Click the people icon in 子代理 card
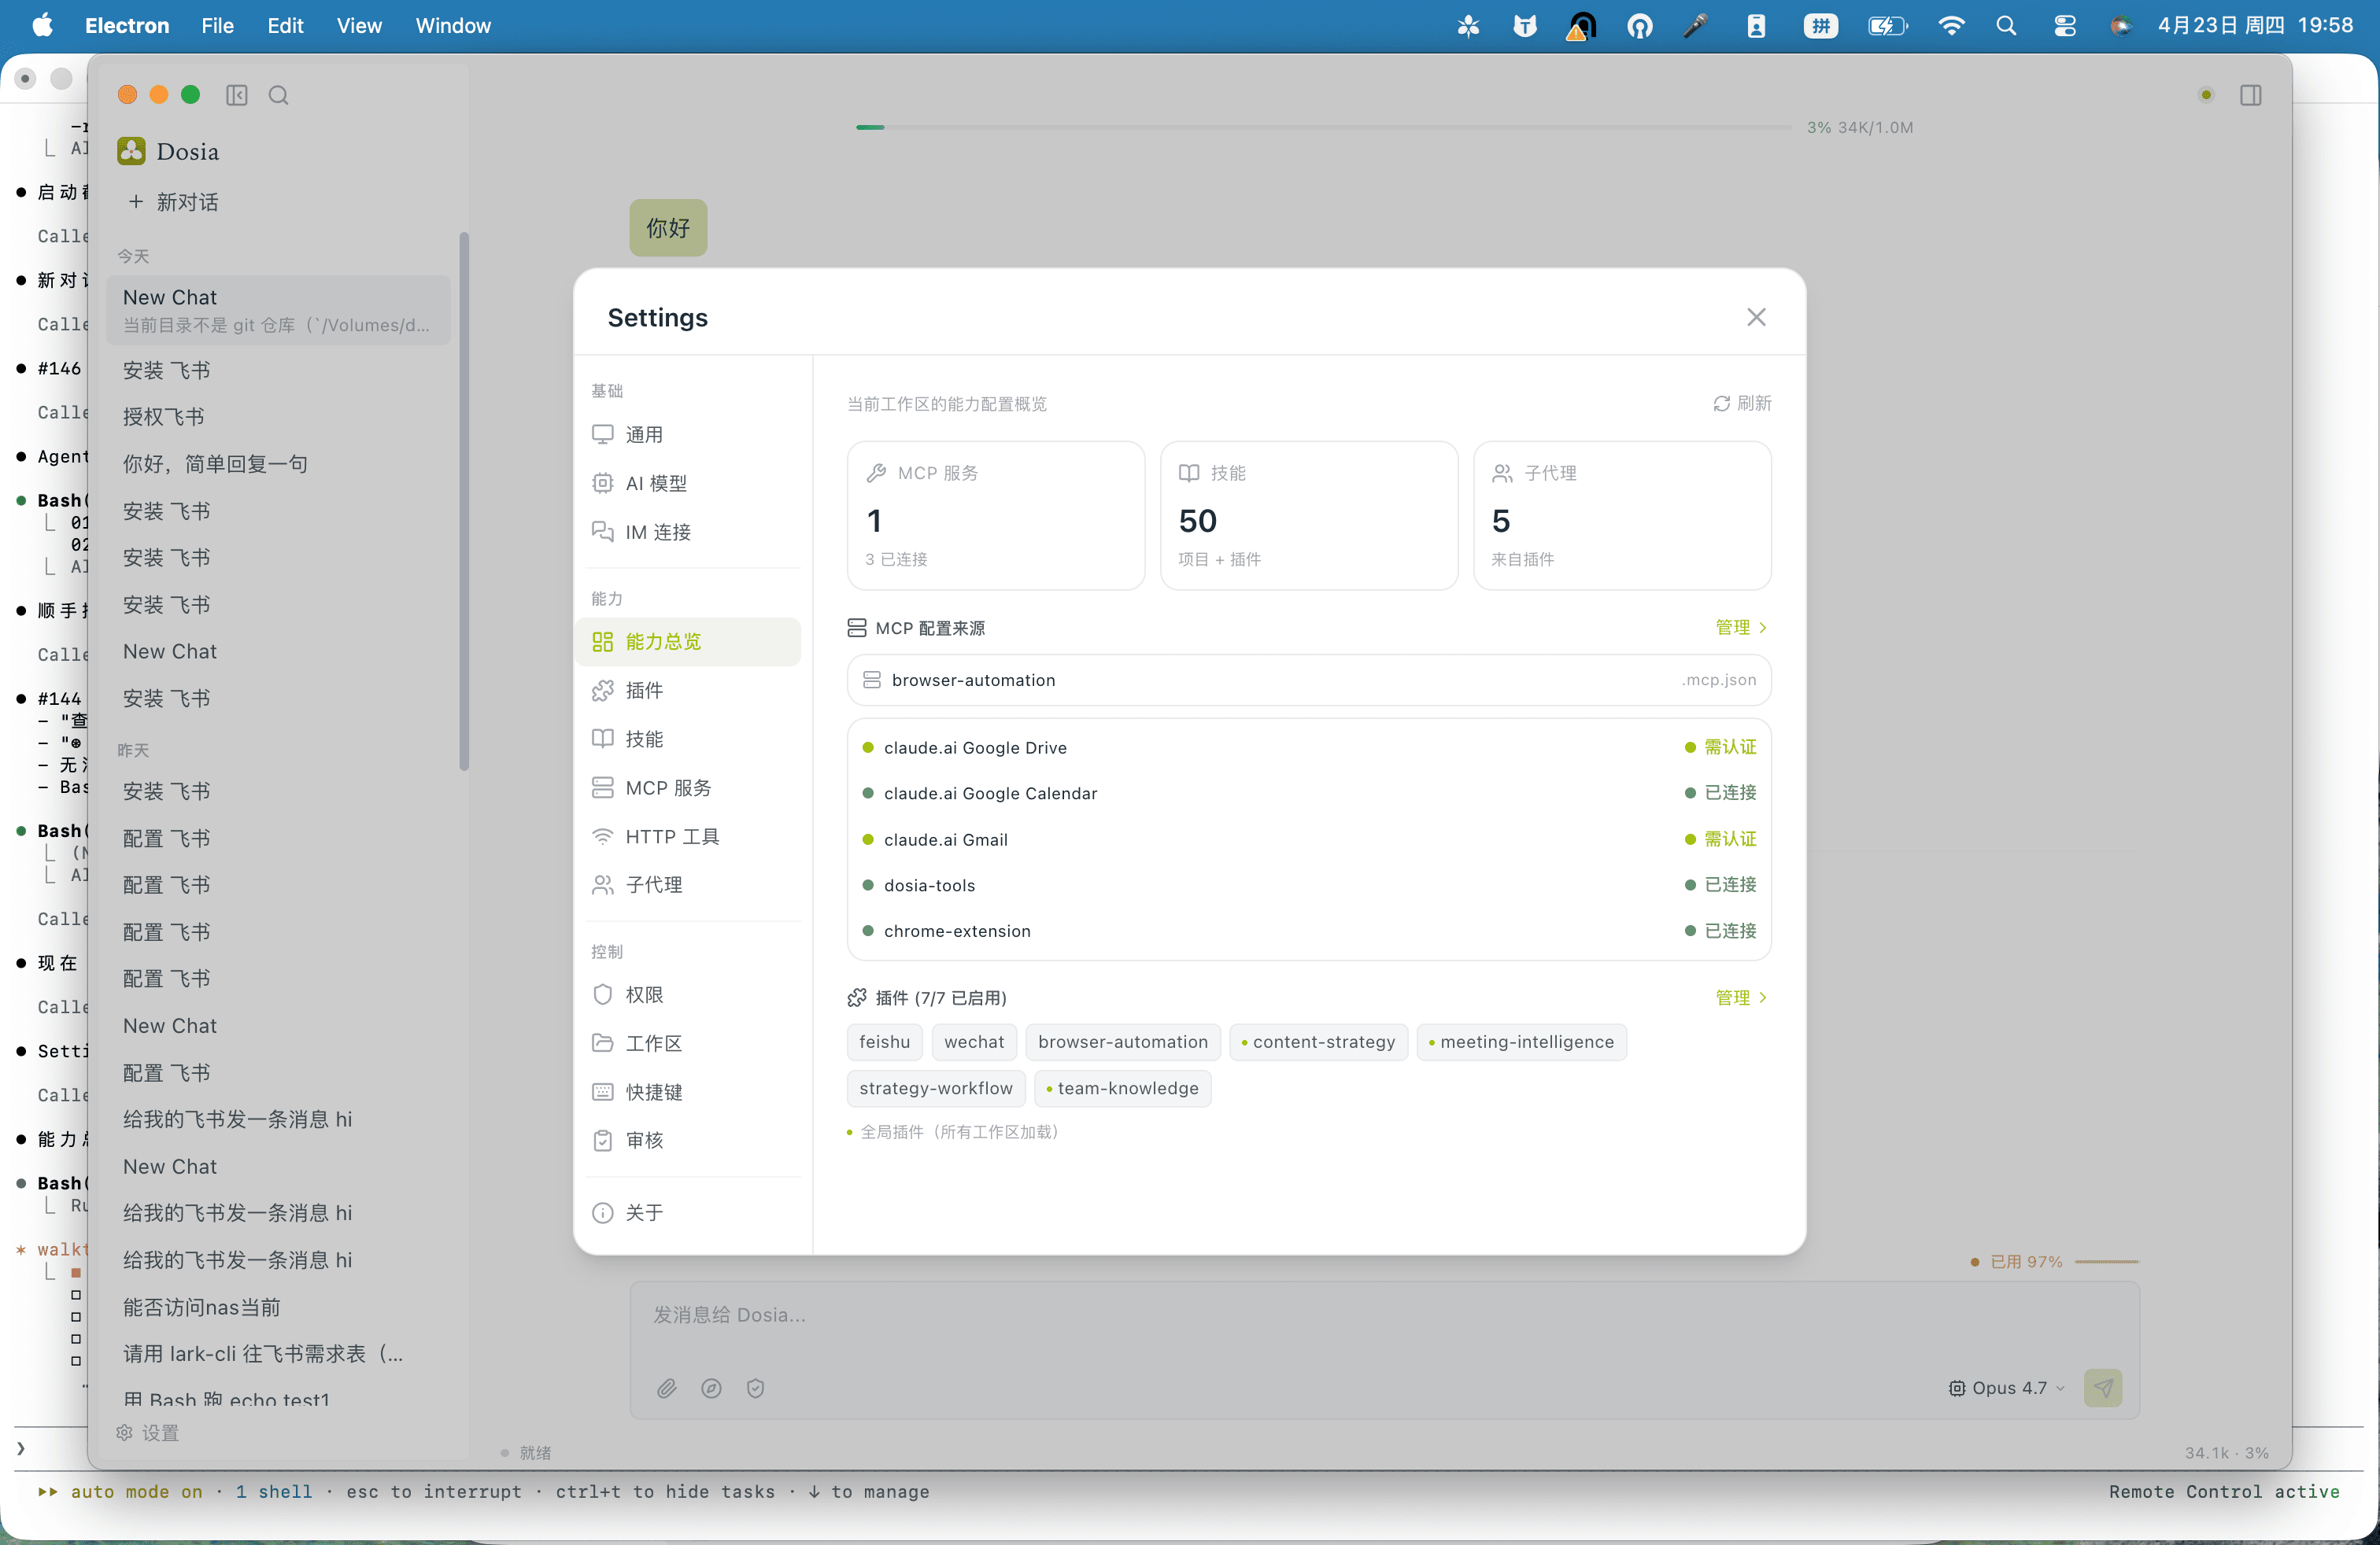 (1502, 473)
